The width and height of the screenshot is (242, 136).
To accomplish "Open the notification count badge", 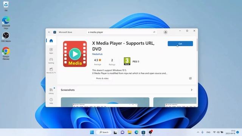I will point(238,132).
